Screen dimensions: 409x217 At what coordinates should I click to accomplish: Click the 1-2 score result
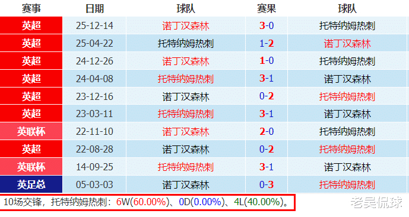tap(267, 43)
